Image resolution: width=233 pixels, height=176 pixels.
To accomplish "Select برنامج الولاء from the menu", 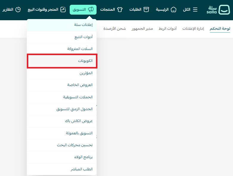I will [83, 157].
